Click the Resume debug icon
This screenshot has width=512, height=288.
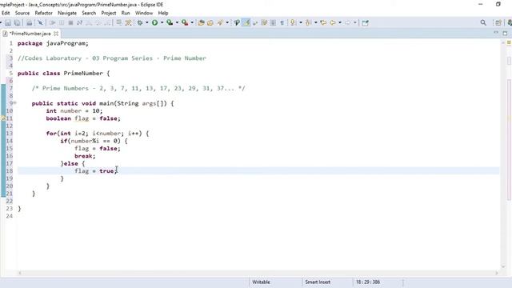point(52,22)
